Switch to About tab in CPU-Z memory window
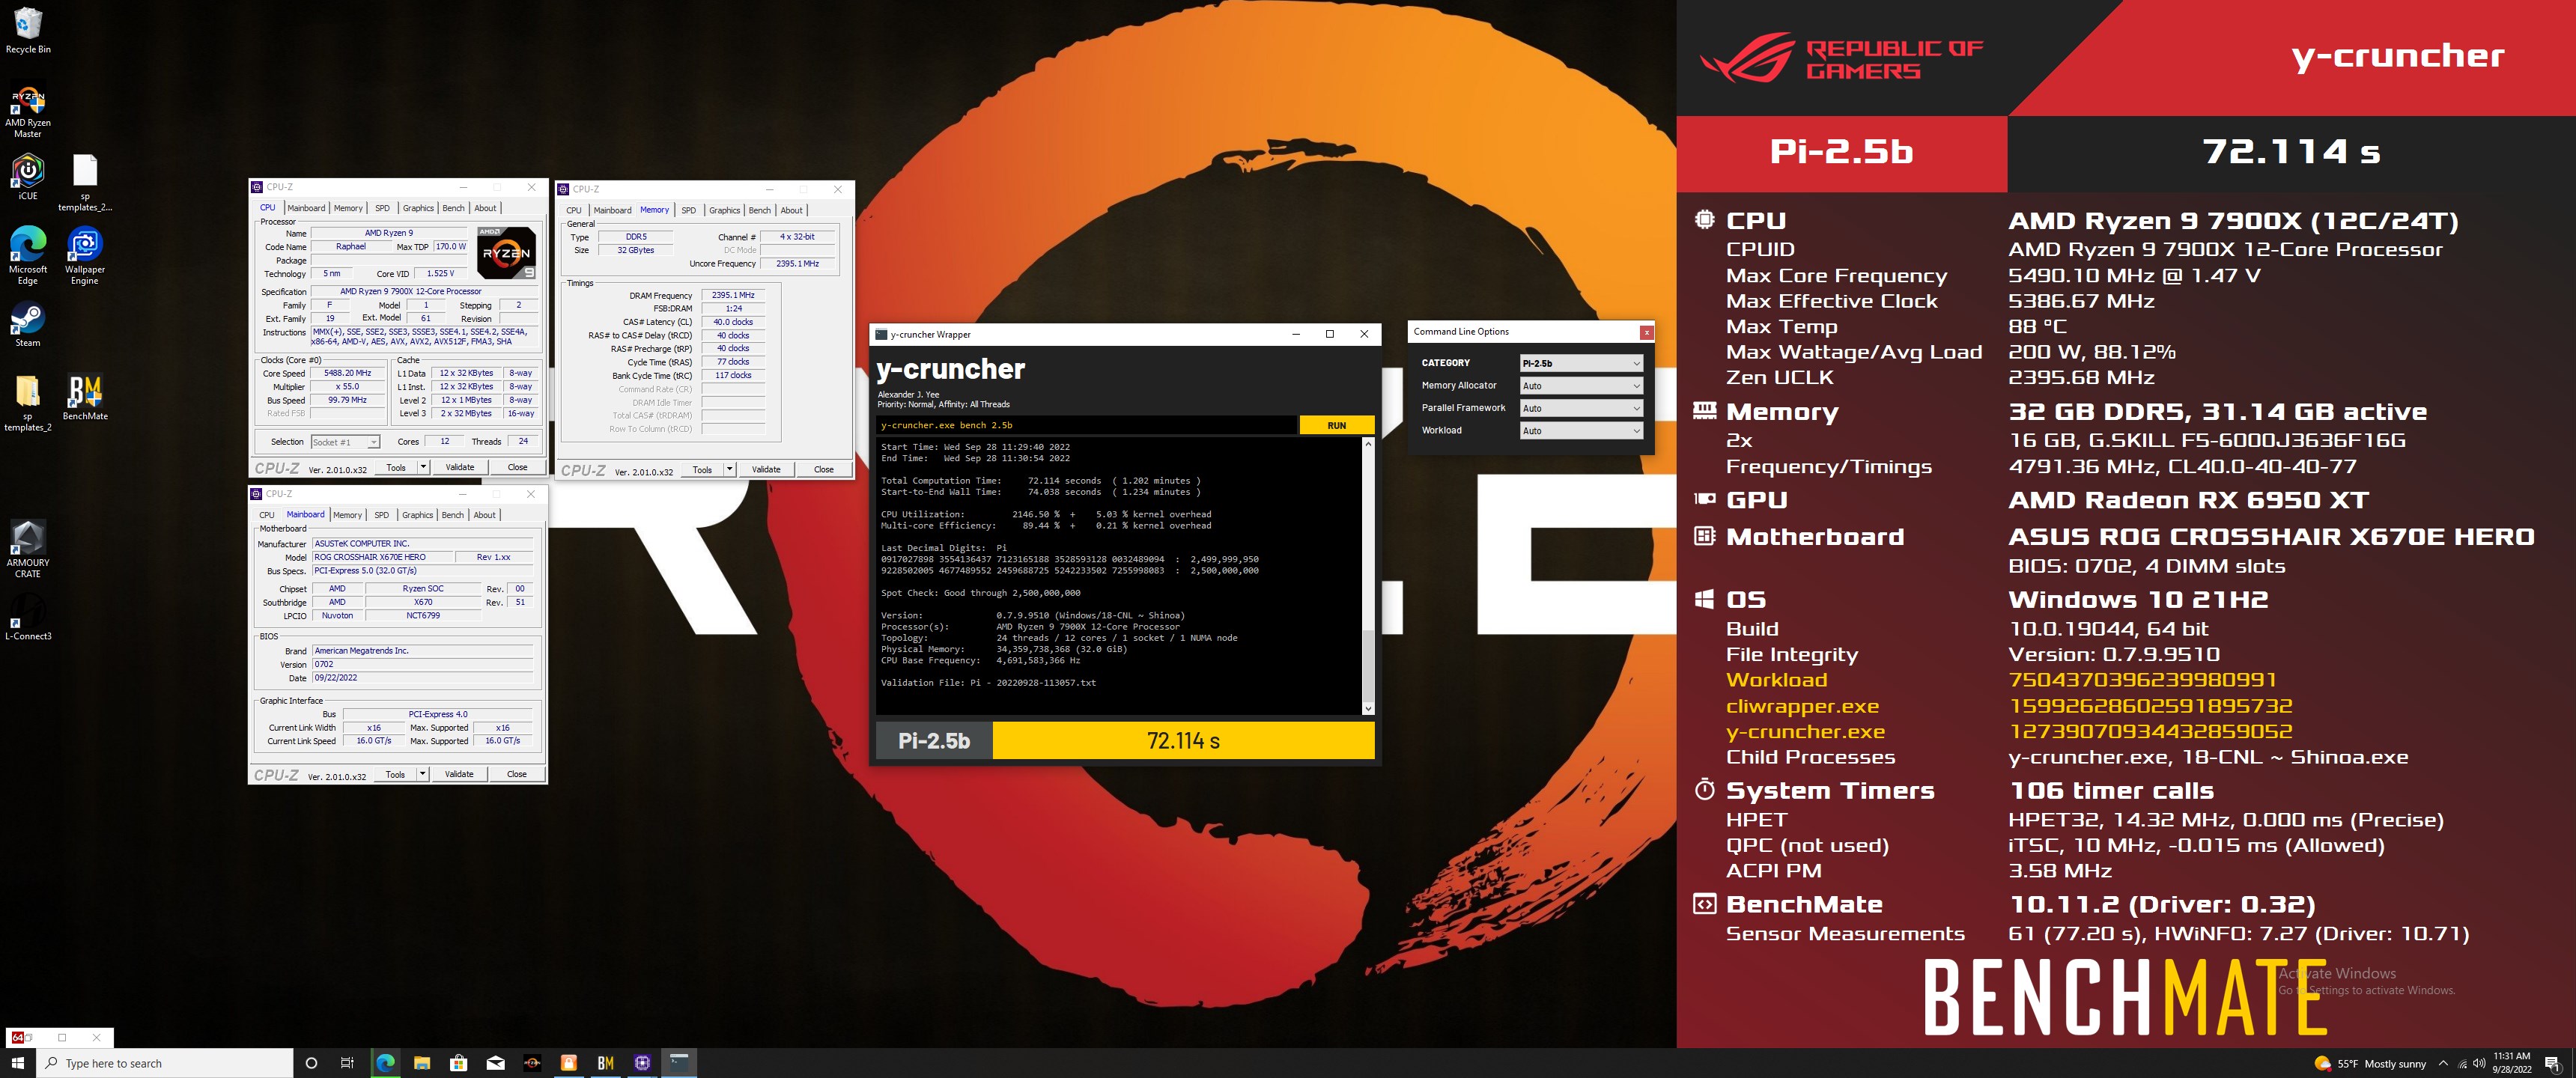2576x1078 pixels. pyautogui.click(x=791, y=210)
